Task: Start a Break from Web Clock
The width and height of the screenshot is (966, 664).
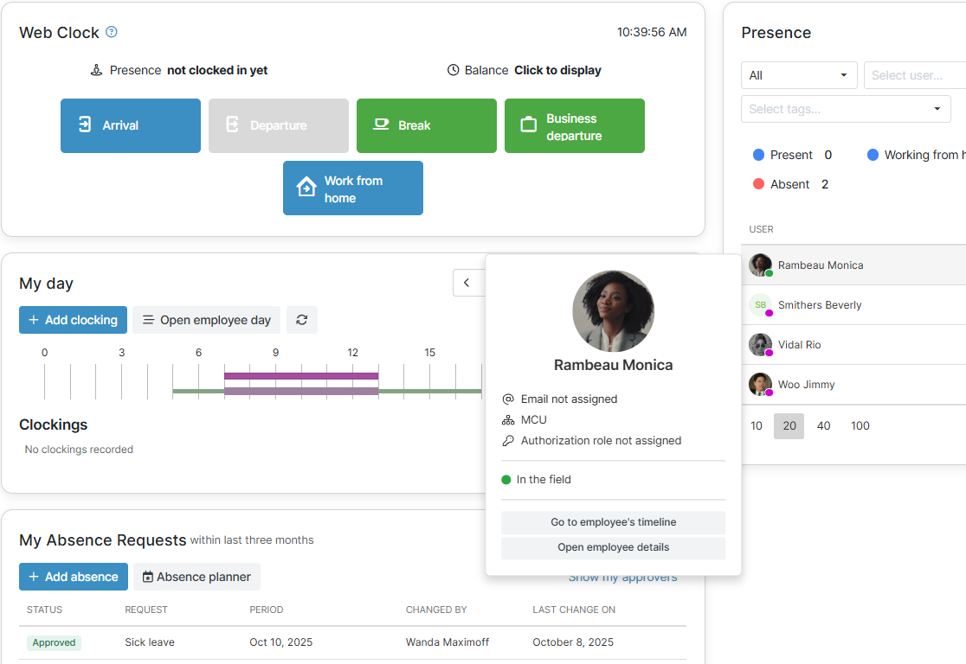Action: (427, 125)
